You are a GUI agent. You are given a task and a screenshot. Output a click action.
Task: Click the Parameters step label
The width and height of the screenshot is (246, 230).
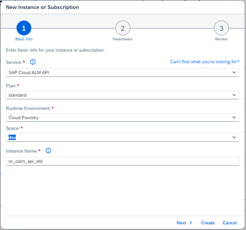point(123,39)
